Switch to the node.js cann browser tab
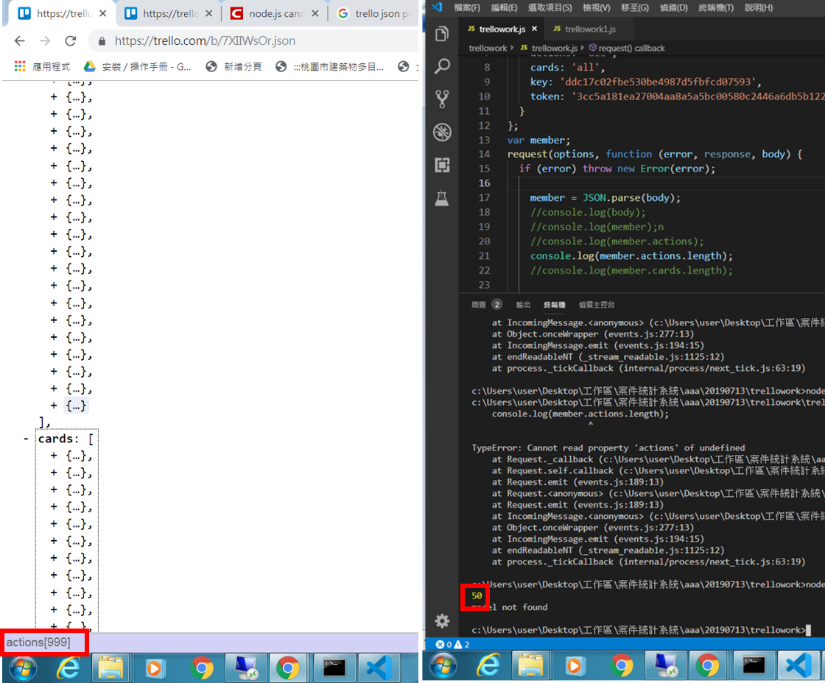 click(x=276, y=13)
